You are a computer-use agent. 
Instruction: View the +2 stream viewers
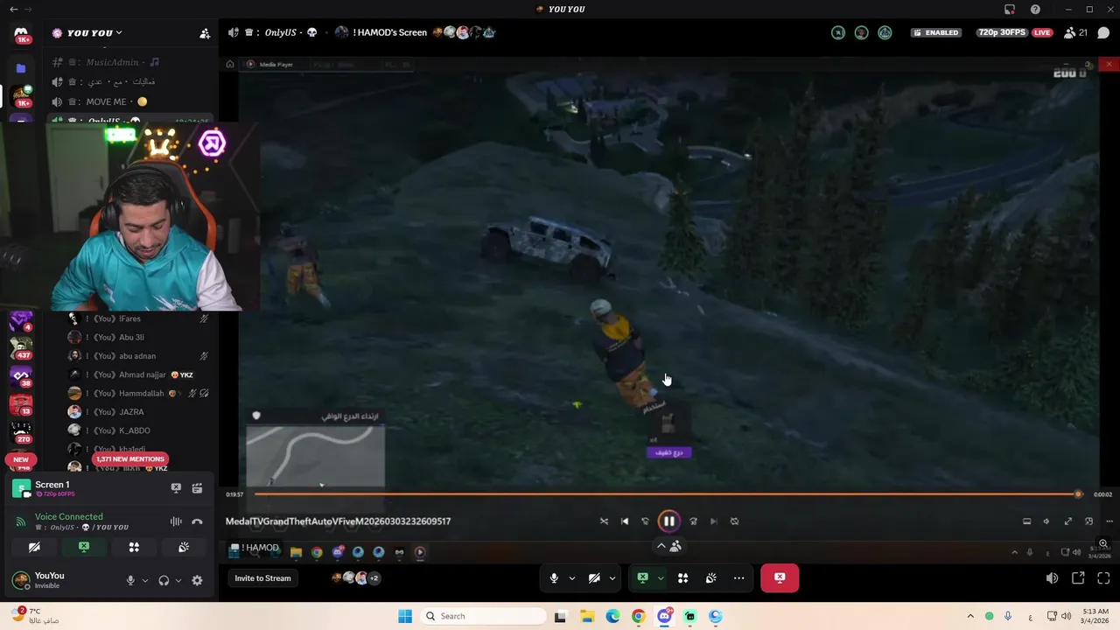point(374,577)
